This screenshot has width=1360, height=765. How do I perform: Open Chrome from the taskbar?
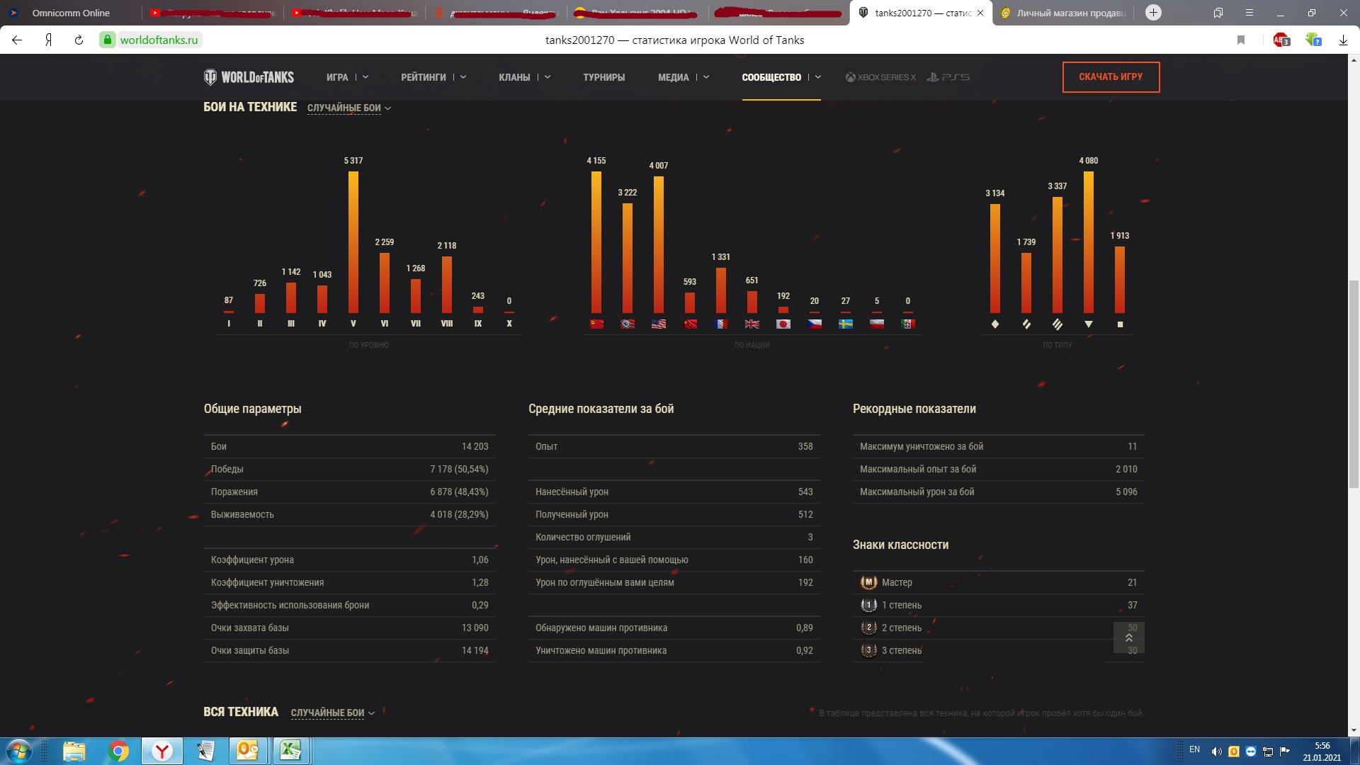click(119, 751)
